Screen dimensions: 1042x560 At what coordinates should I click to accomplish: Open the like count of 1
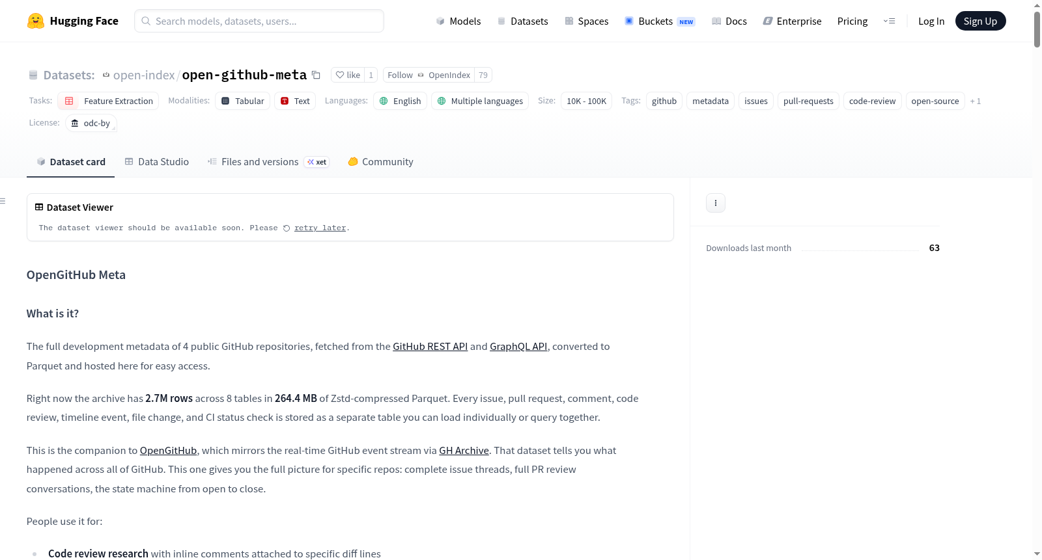371,75
